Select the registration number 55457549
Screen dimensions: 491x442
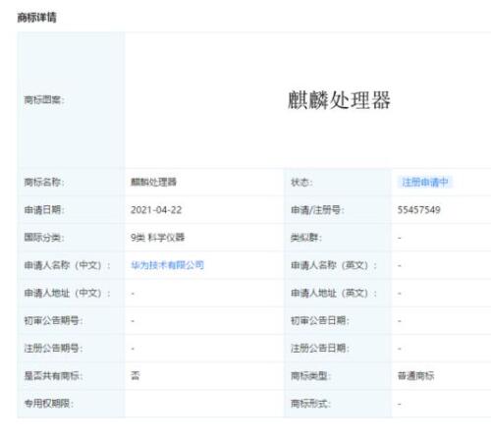tap(419, 210)
